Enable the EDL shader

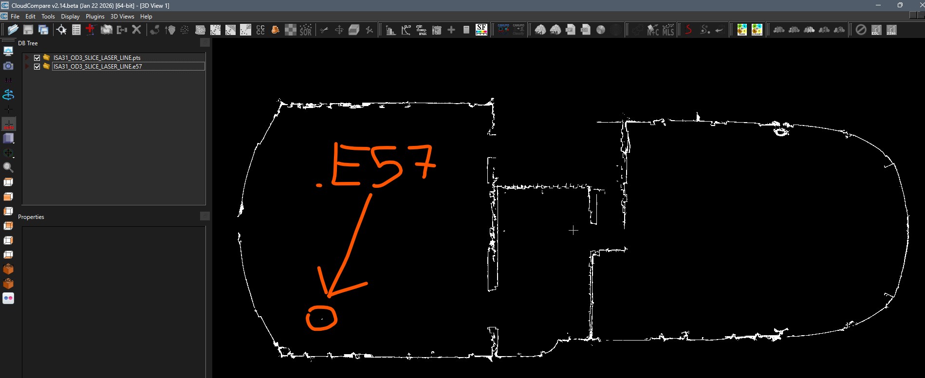coord(876,30)
